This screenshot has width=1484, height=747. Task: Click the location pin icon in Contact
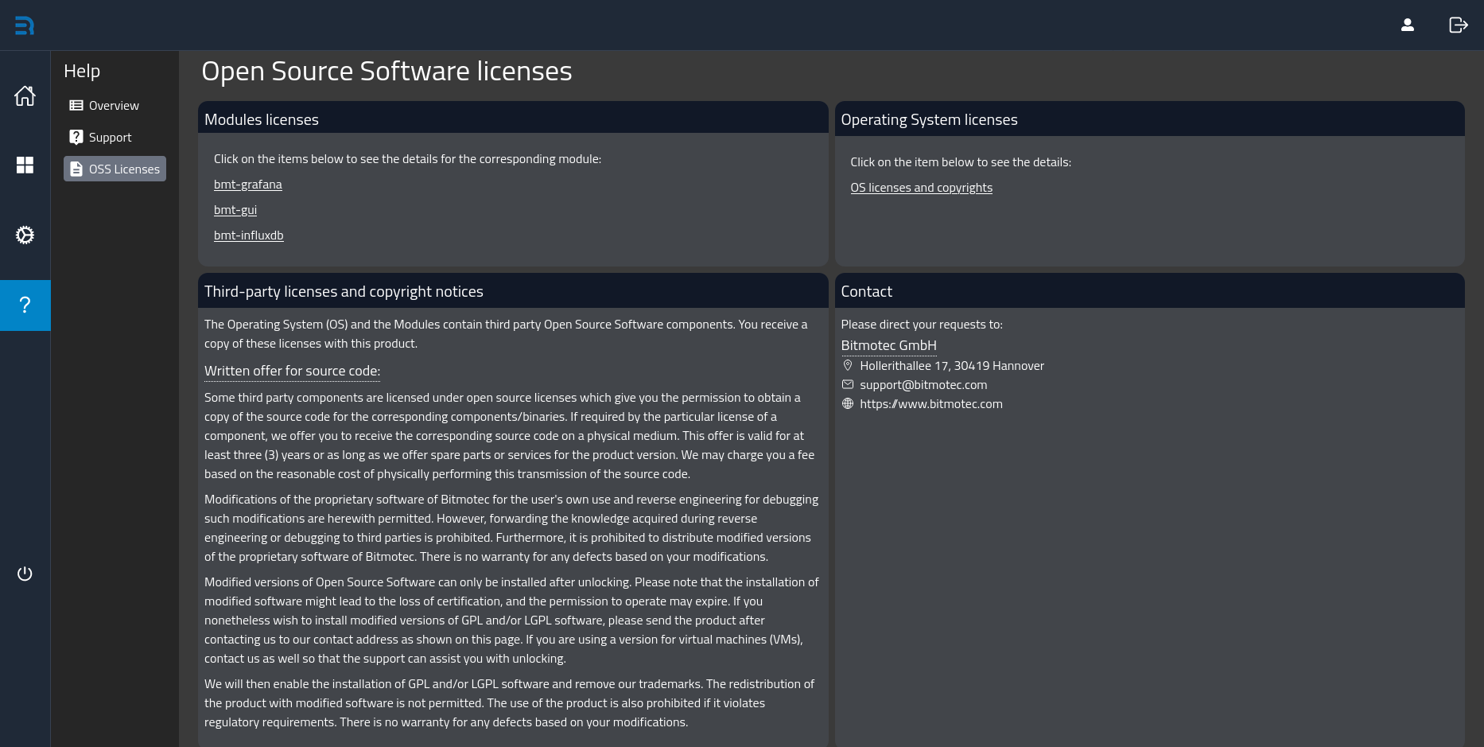pyautogui.click(x=848, y=365)
